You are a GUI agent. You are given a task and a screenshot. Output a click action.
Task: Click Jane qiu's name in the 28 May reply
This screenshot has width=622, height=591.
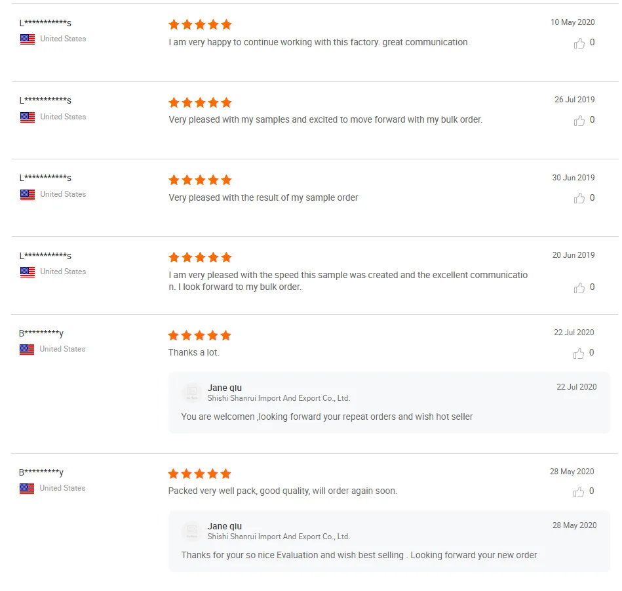[225, 526]
